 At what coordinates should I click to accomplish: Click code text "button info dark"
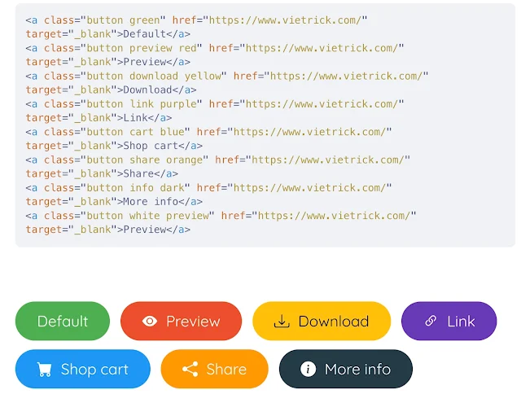[x=135, y=188]
